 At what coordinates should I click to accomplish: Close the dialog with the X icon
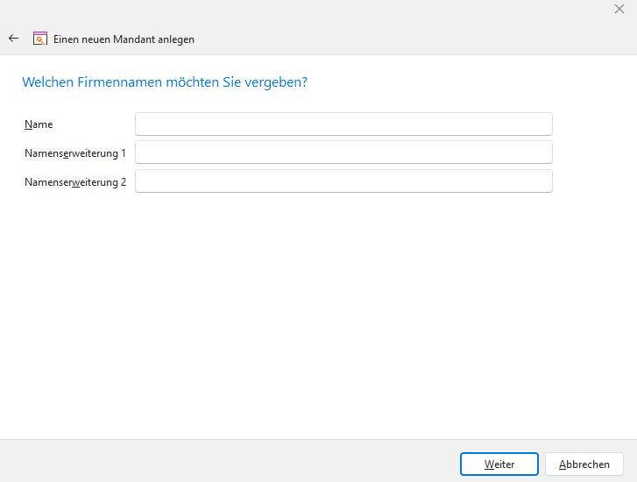[x=619, y=9]
